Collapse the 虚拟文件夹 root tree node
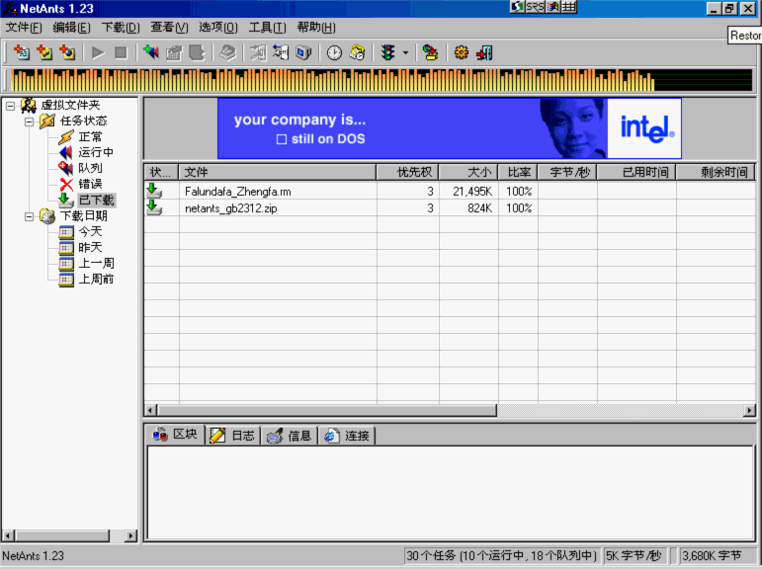Screen dimensions: 762x569 [10, 106]
